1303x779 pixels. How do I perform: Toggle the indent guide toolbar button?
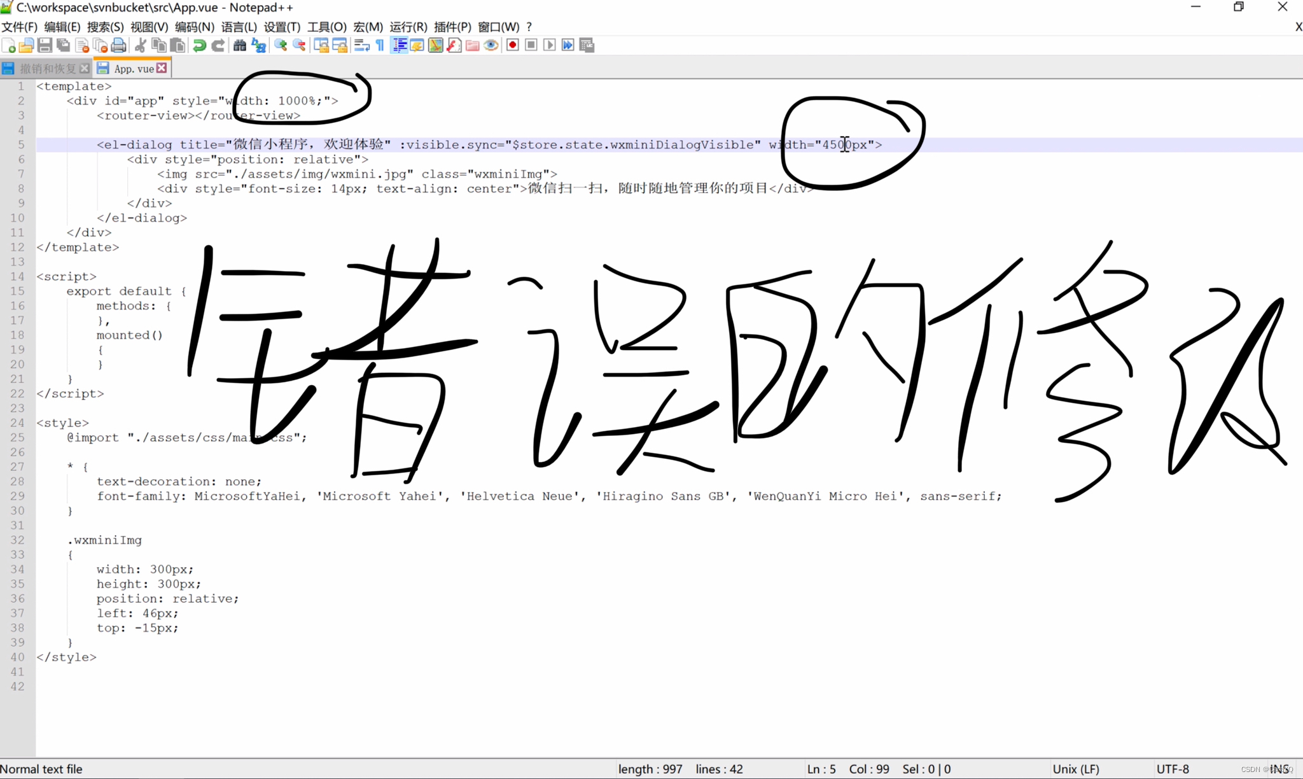(x=399, y=45)
